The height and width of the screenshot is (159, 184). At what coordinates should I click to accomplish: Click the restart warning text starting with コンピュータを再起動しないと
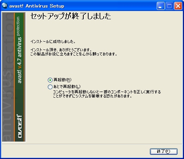[107, 94]
